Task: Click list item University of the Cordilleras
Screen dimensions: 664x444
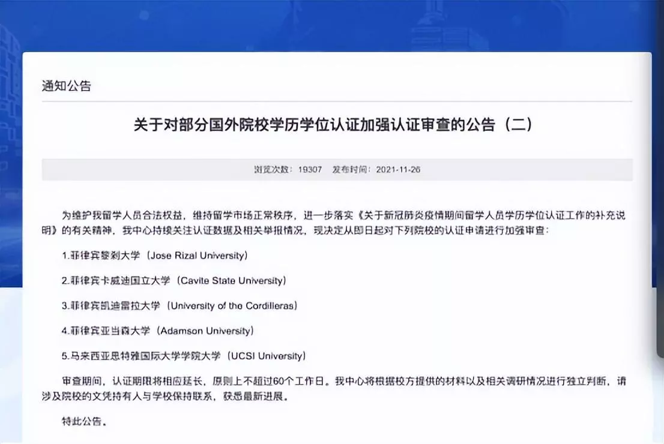Action: pos(180,305)
